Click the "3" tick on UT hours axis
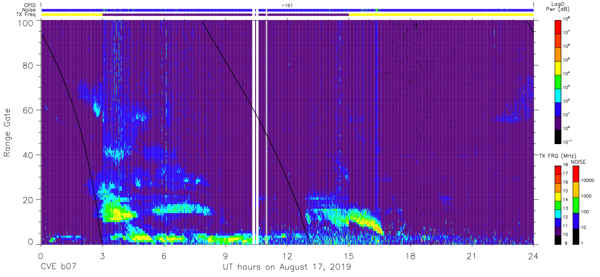Image resolution: width=600 pixels, height=277 pixels. [x=102, y=256]
